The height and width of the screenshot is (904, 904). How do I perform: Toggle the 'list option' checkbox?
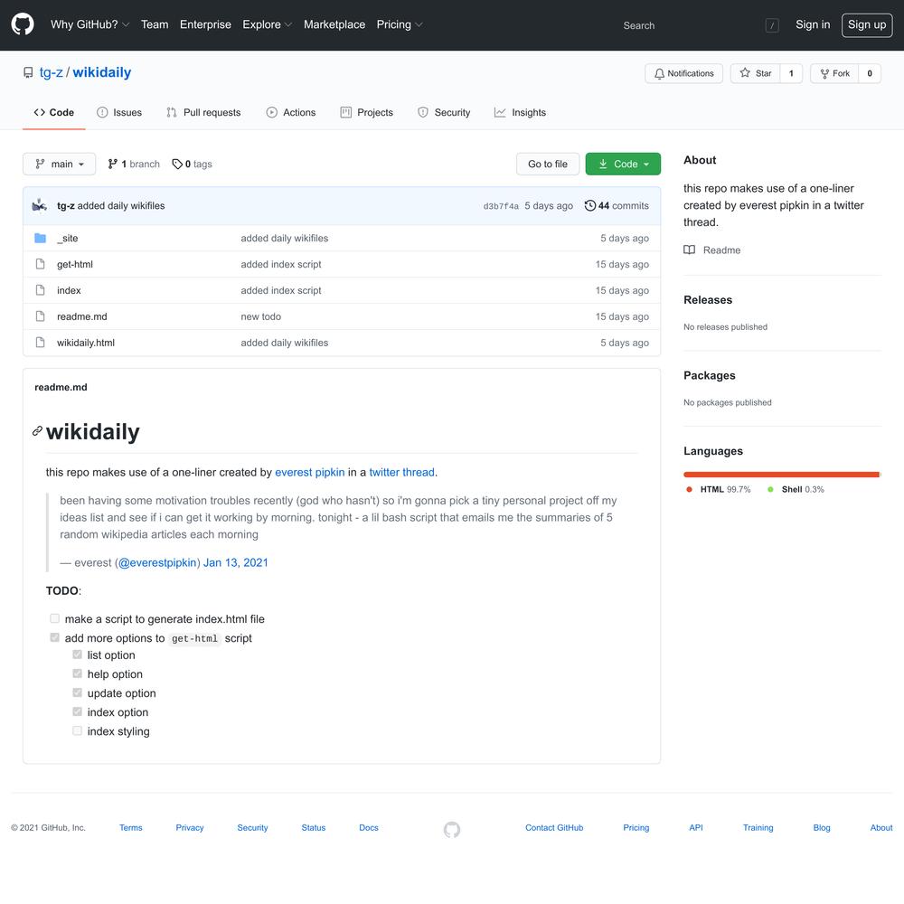point(77,654)
